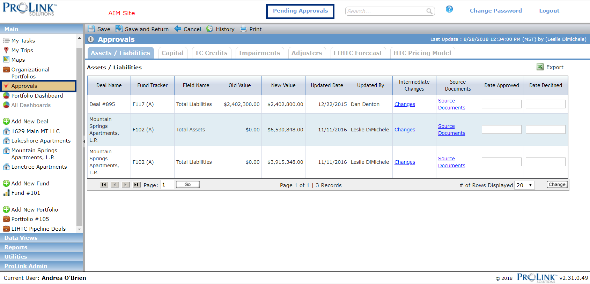This screenshot has height=284, width=590.
Task: Click the search magnifier icon
Action: (429, 11)
